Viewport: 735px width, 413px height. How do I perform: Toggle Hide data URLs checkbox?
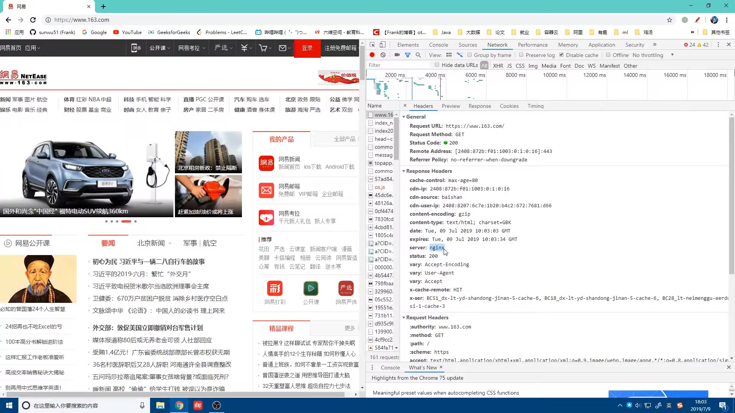click(437, 65)
